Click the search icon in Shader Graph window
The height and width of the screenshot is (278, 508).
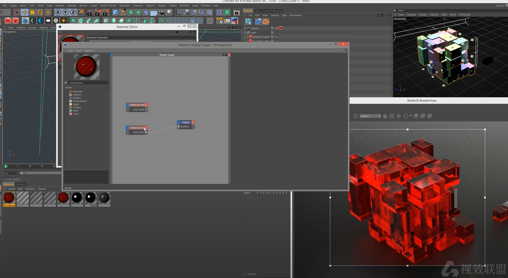coord(346,50)
